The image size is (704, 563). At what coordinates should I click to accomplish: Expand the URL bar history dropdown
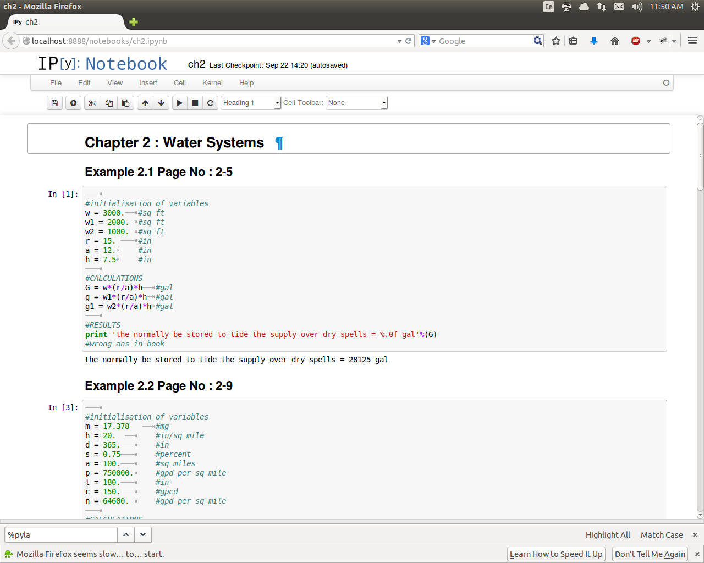tap(399, 41)
